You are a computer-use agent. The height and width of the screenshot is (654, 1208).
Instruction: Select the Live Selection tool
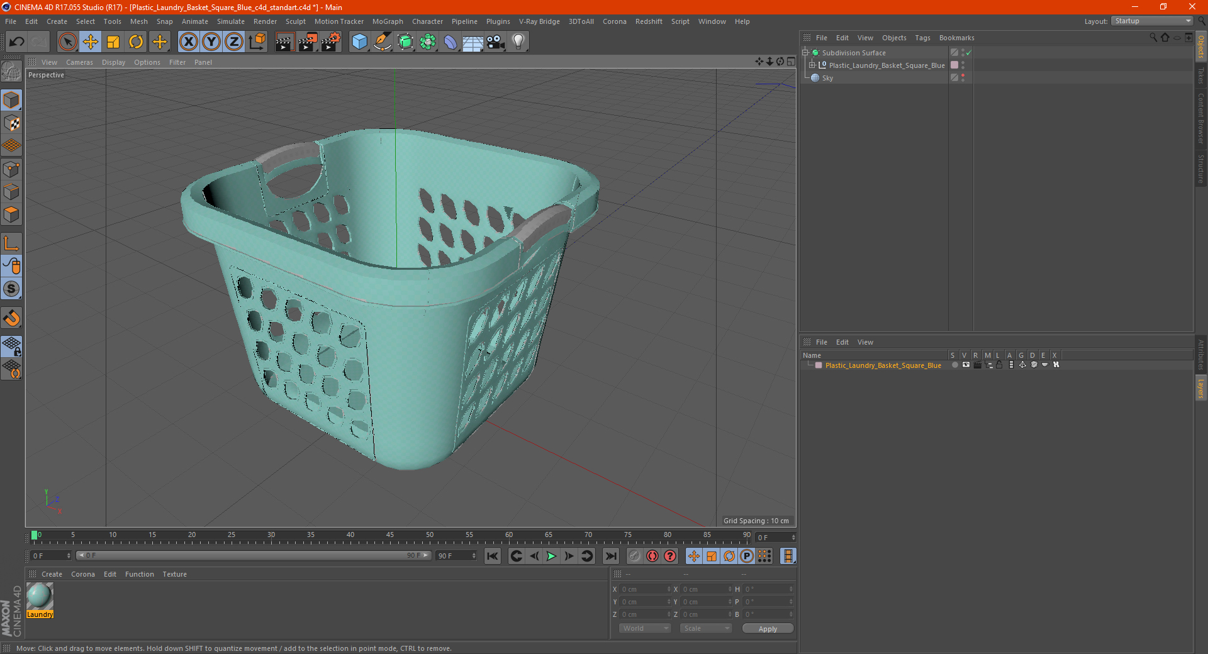click(67, 42)
